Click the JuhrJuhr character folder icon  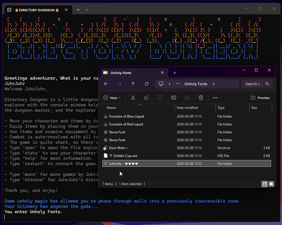[106, 163]
